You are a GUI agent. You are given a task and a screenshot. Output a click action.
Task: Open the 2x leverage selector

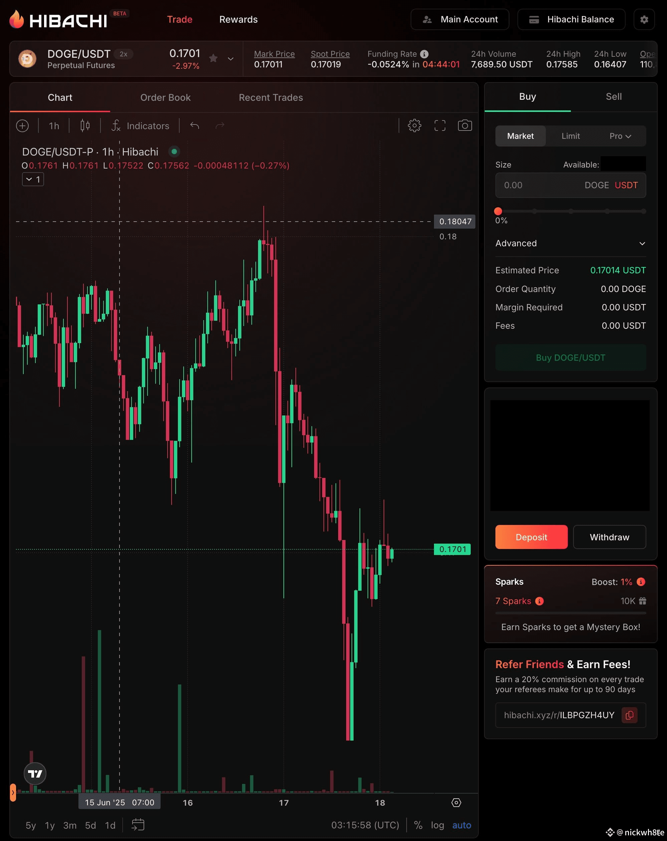(x=123, y=54)
